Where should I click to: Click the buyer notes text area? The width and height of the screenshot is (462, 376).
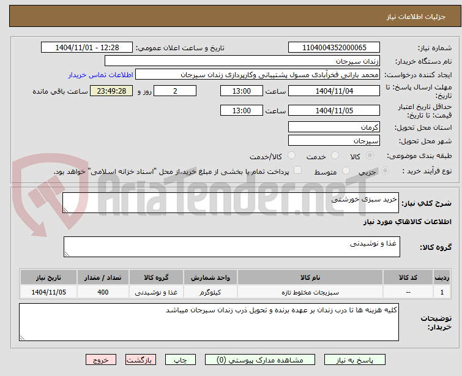coord(209,322)
